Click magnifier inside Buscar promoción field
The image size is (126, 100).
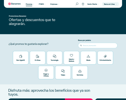81,46
